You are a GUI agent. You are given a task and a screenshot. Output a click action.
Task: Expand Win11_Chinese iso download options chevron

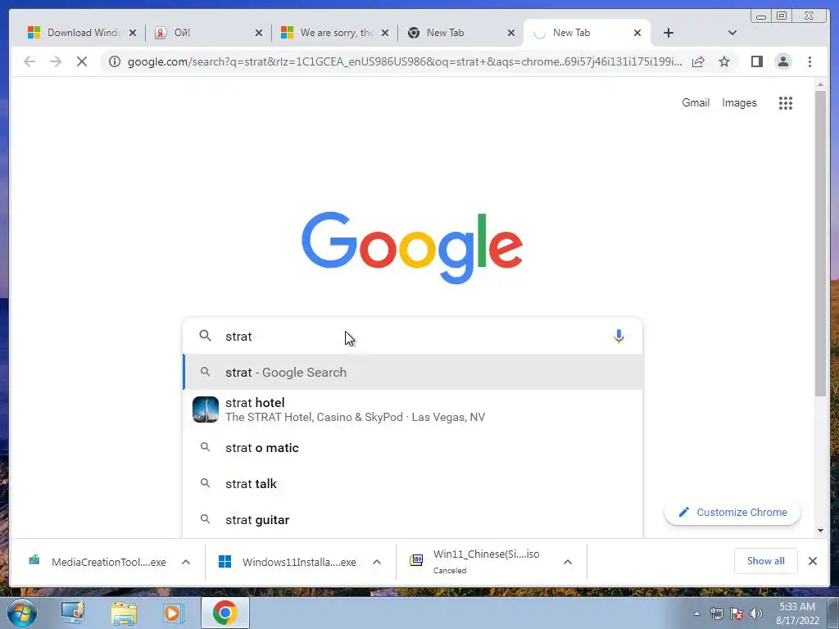568,562
